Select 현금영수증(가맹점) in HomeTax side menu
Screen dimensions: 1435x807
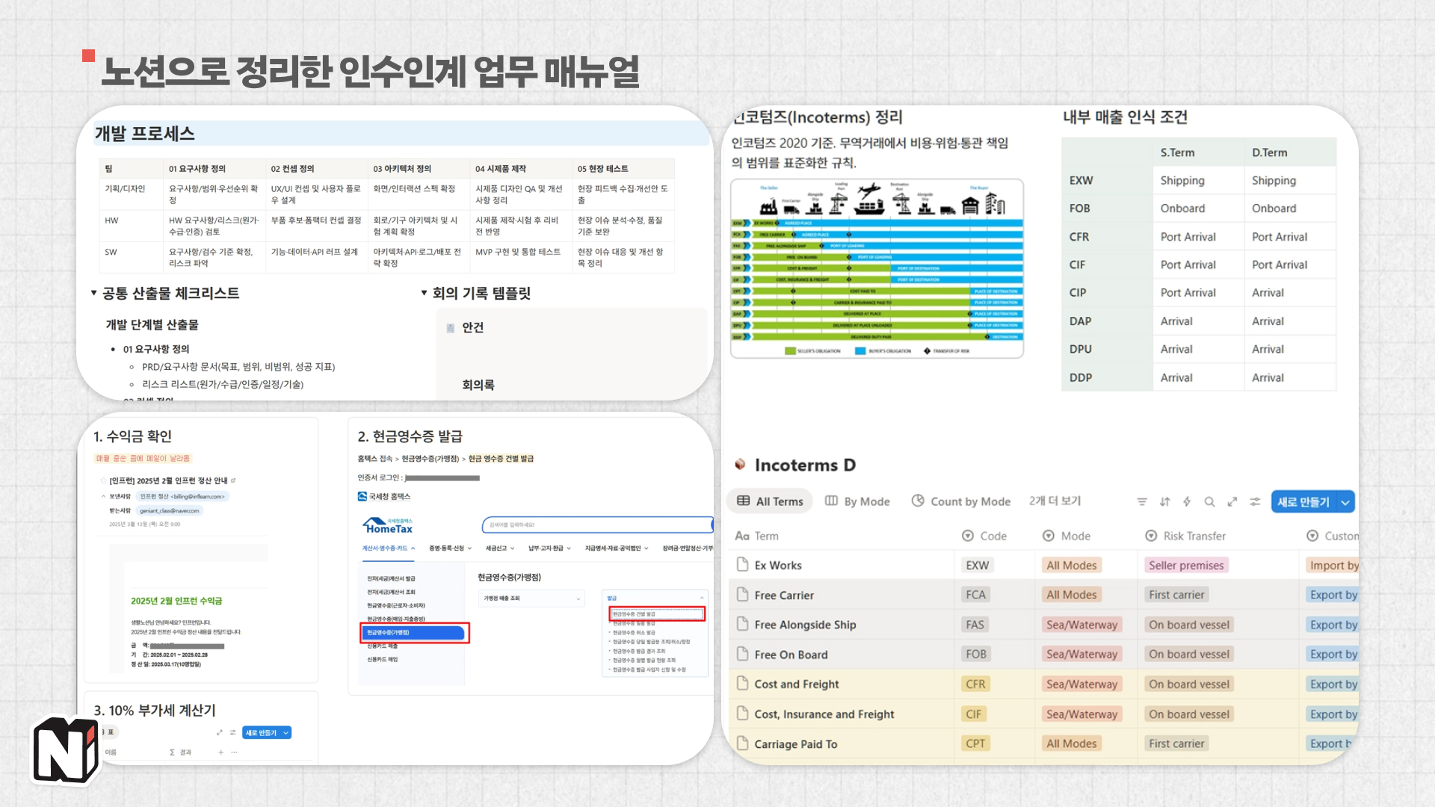pos(413,633)
